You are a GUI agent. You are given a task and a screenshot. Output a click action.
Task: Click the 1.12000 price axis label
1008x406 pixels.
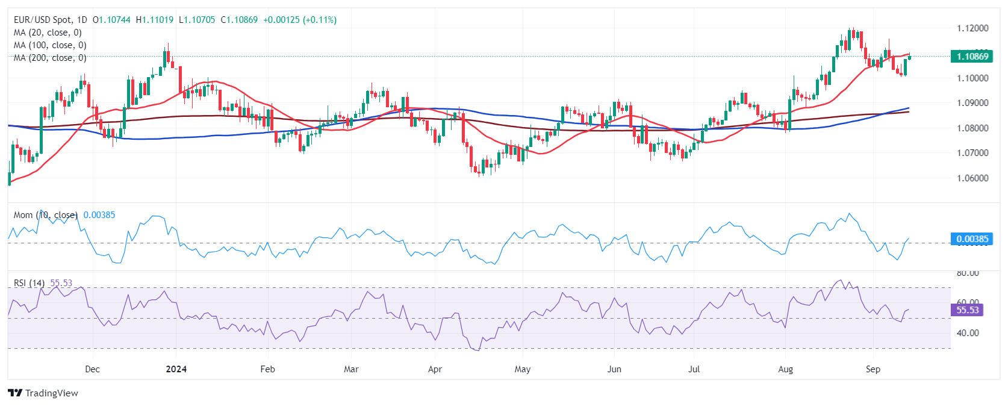tap(972, 28)
